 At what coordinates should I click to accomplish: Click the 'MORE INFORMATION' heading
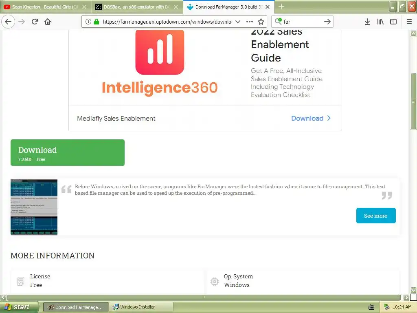click(53, 256)
